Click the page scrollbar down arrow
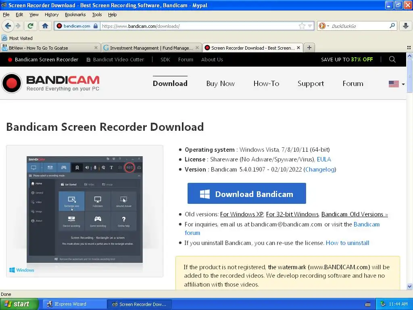Screen dimensions: 413x310 (409, 287)
